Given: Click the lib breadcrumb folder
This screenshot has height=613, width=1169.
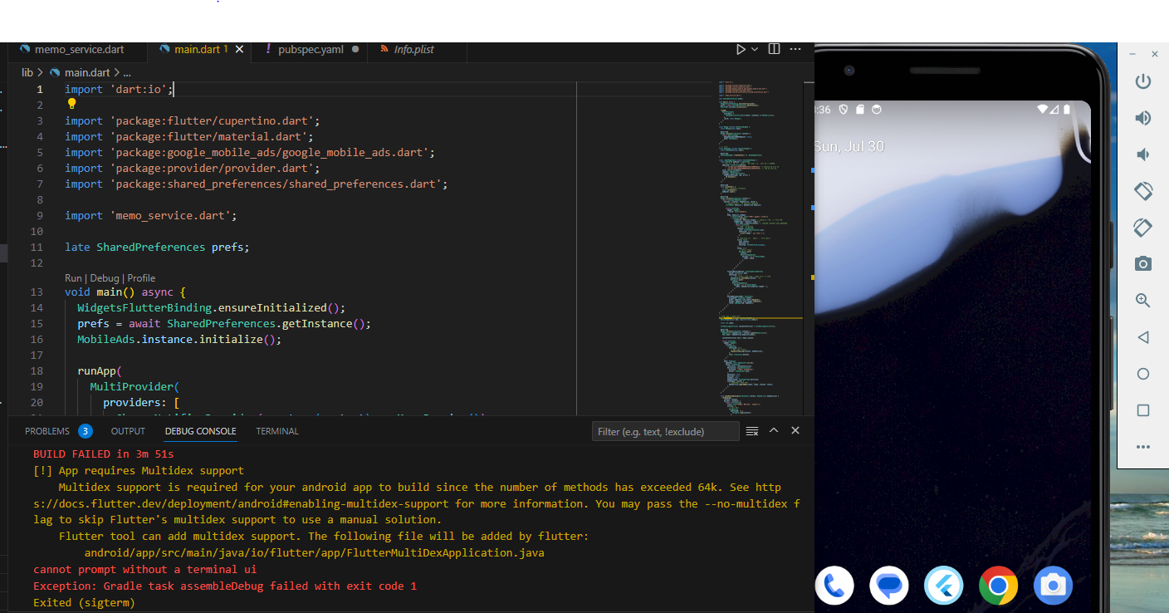Looking at the screenshot, I should click(27, 73).
